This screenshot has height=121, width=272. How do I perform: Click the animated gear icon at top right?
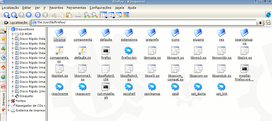coord(268,15)
